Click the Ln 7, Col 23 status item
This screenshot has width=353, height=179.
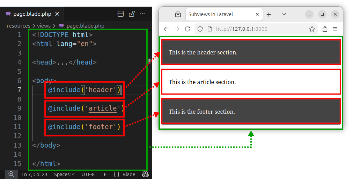35,174
